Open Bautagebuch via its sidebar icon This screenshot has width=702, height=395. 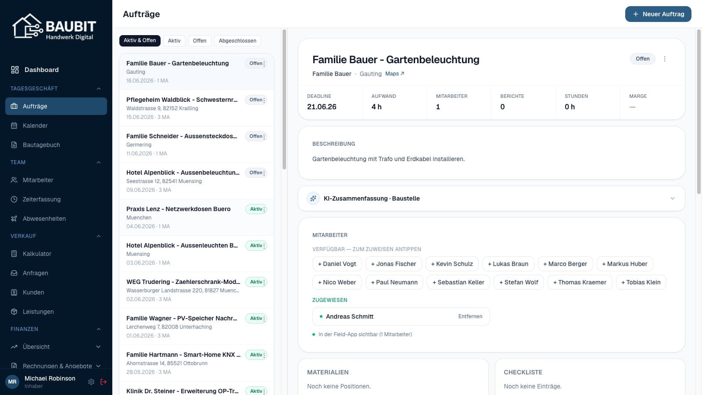(14, 145)
